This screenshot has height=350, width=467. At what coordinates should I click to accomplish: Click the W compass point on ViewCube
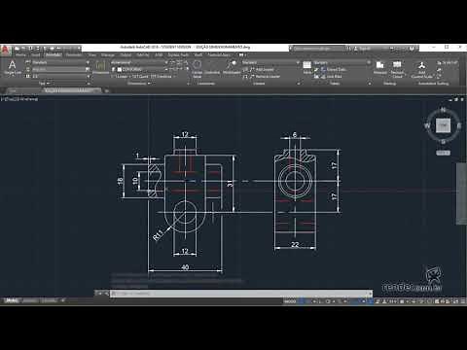(x=427, y=125)
